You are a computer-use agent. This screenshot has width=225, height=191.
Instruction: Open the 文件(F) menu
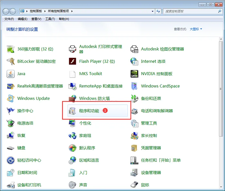point(9,19)
